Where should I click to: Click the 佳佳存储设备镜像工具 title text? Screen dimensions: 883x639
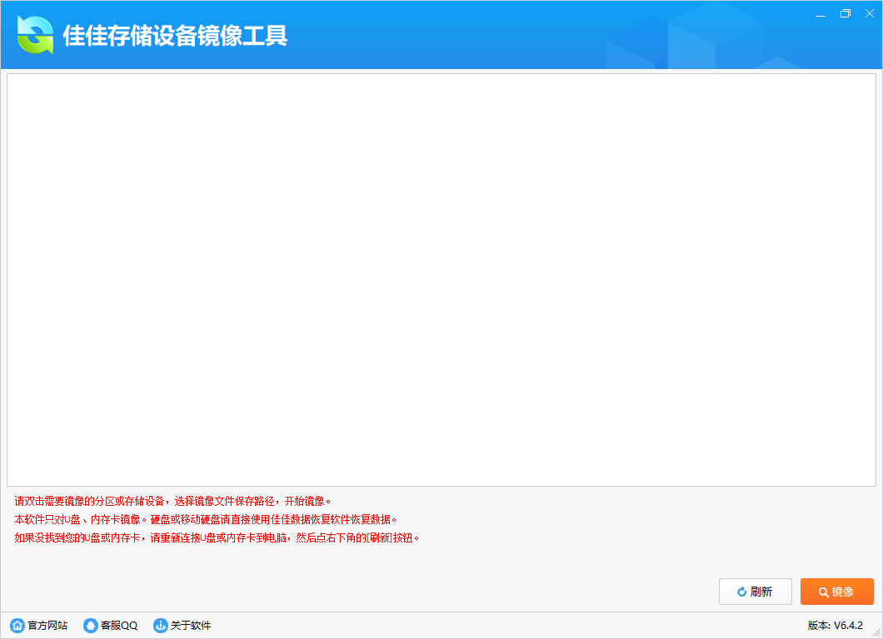click(175, 36)
